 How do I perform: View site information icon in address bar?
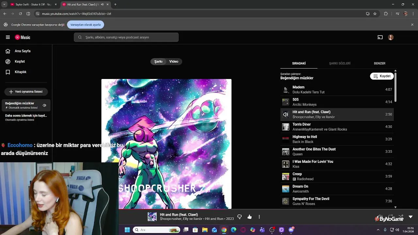[x=38, y=14]
